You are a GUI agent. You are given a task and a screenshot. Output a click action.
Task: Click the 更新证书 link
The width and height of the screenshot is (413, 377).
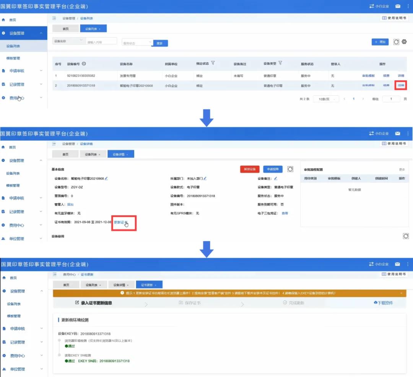[120, 222]
